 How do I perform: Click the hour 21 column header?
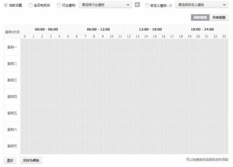(207, 36)
